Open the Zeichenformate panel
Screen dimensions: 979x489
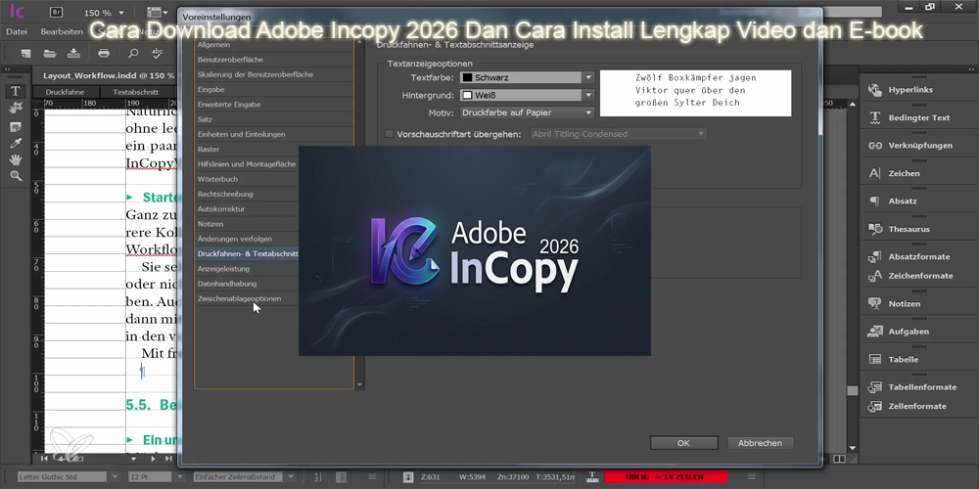[x=909, y=276]
